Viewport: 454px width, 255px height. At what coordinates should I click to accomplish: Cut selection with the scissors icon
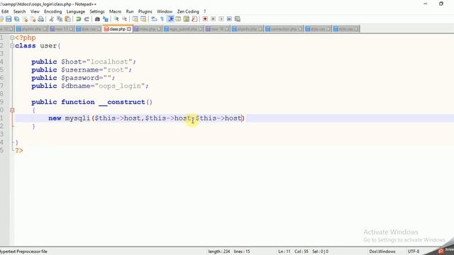(52, 19)
